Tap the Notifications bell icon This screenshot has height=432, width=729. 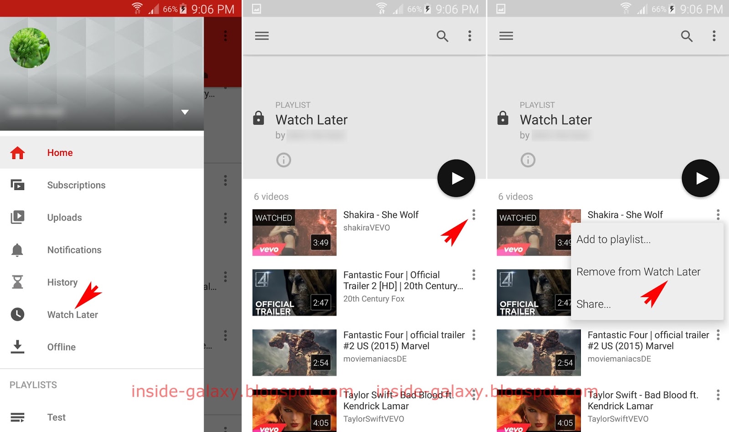pyautogui.click(x=17, y=250)
